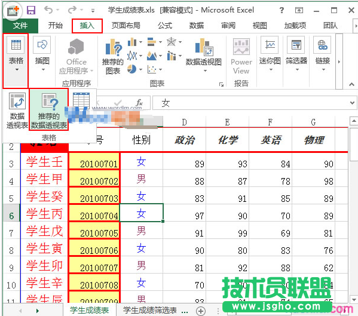Image resolution: width=358 pixels, height=316 pixels.
Task: Click 数据透视图 (PivotChart) icon
Action: click(204, 55)
